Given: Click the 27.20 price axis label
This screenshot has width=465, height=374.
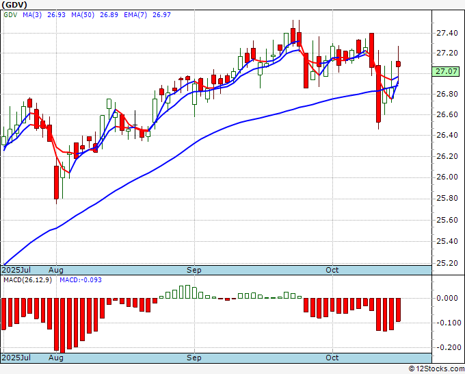Looking at the screenshot, I should tap(447, 53).
